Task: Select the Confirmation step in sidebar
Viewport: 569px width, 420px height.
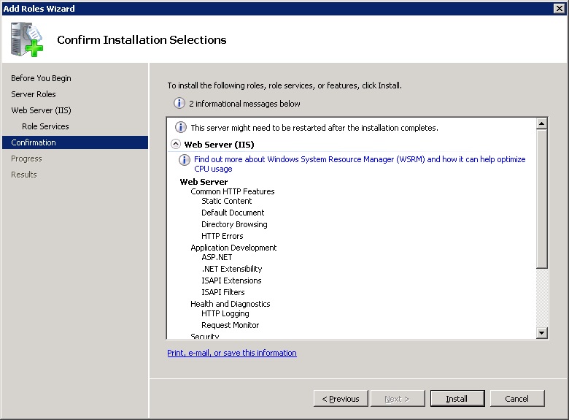Action: tap(34, 142)
